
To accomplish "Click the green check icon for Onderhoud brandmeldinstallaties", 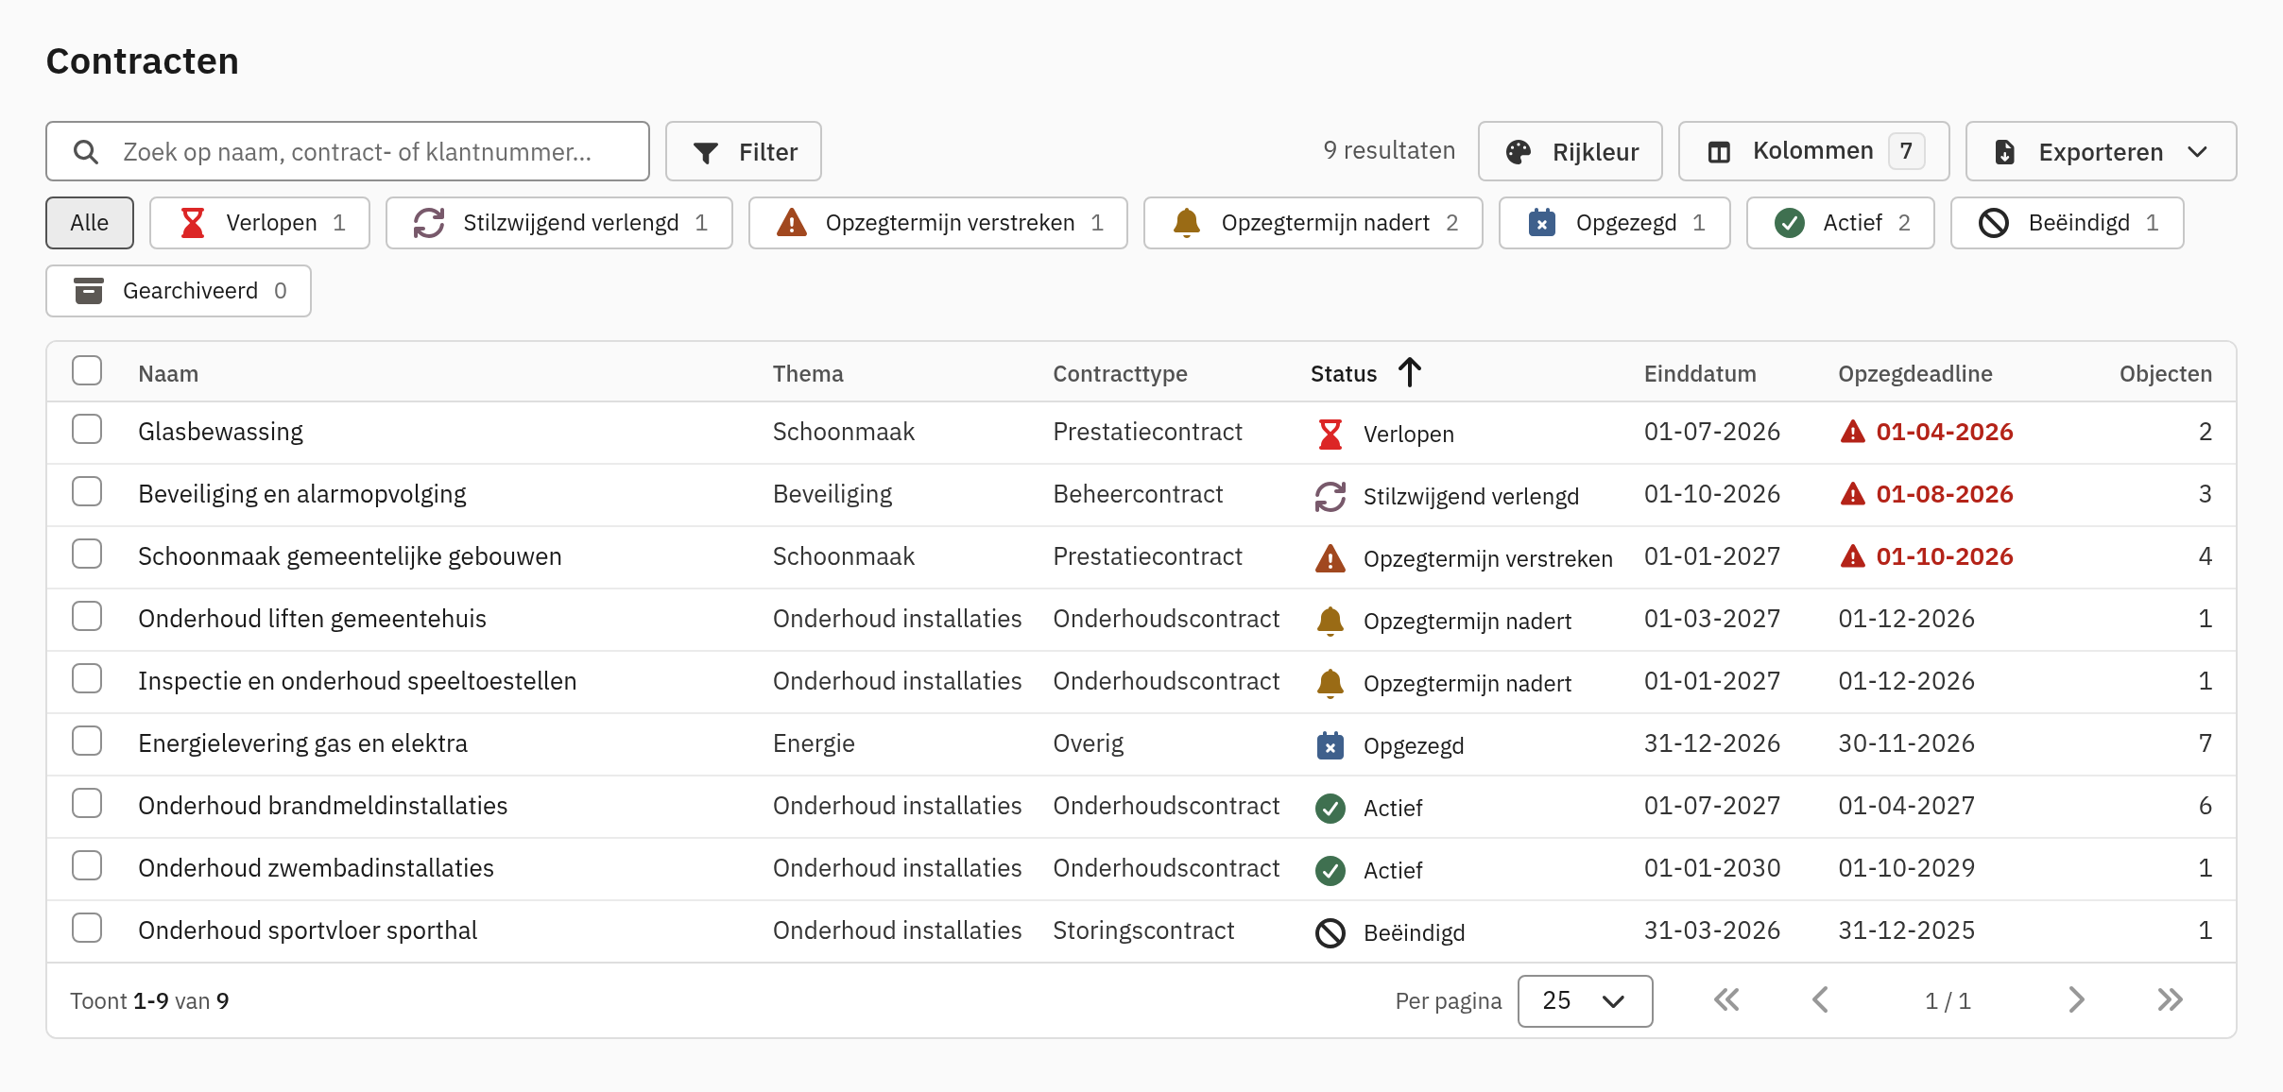I will [x=1330, y=808].
